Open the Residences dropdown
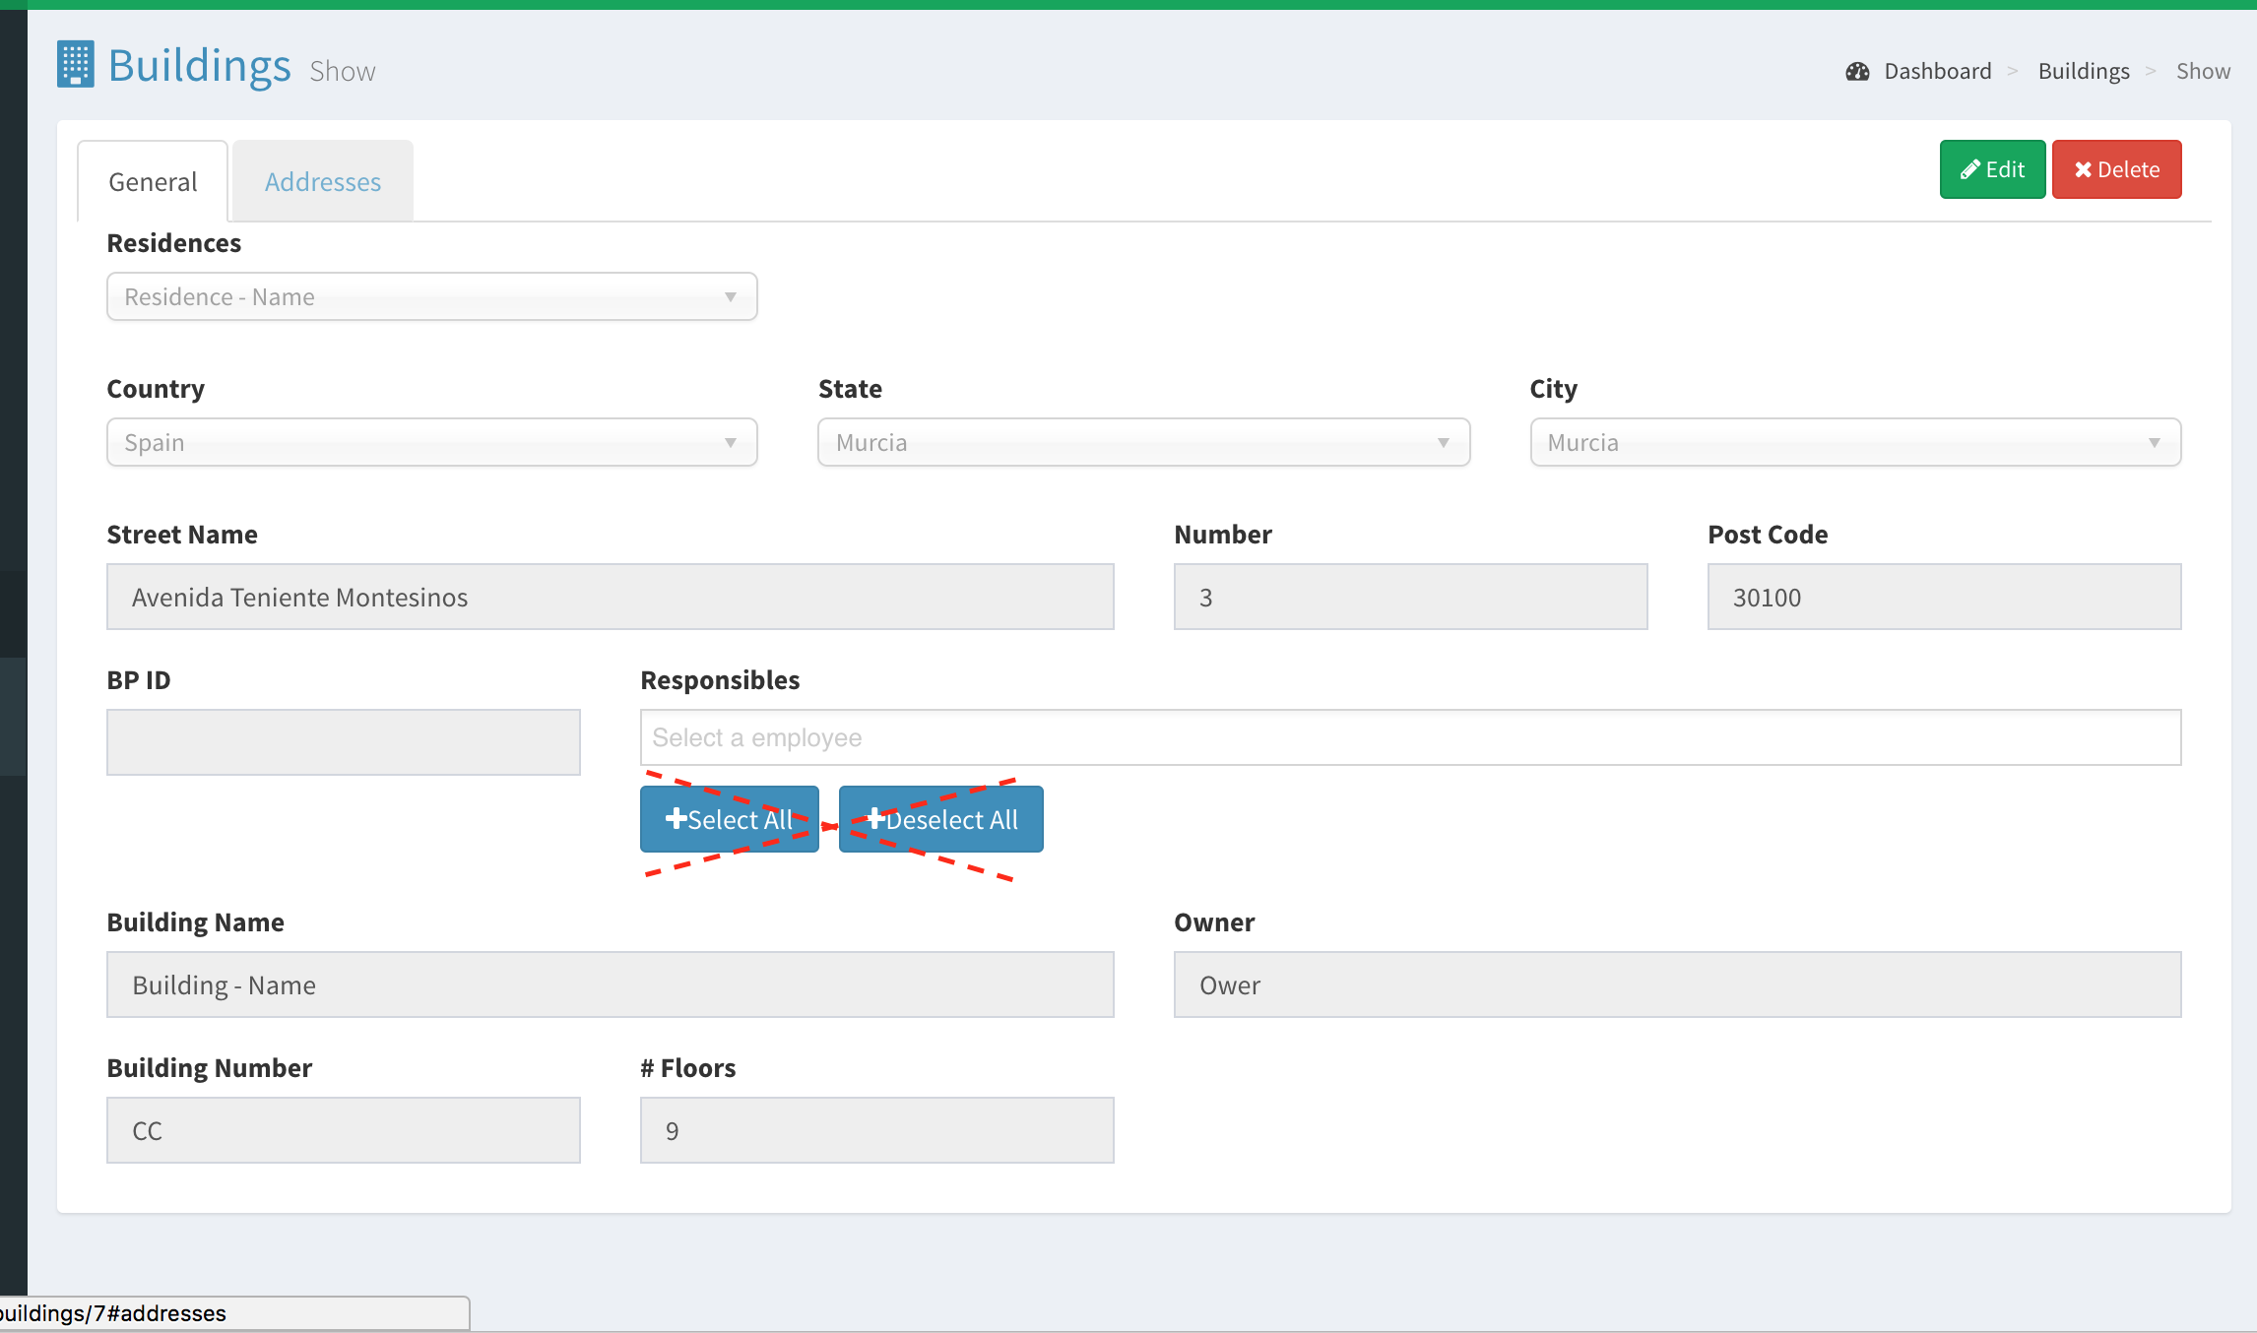 pos(431,297)
